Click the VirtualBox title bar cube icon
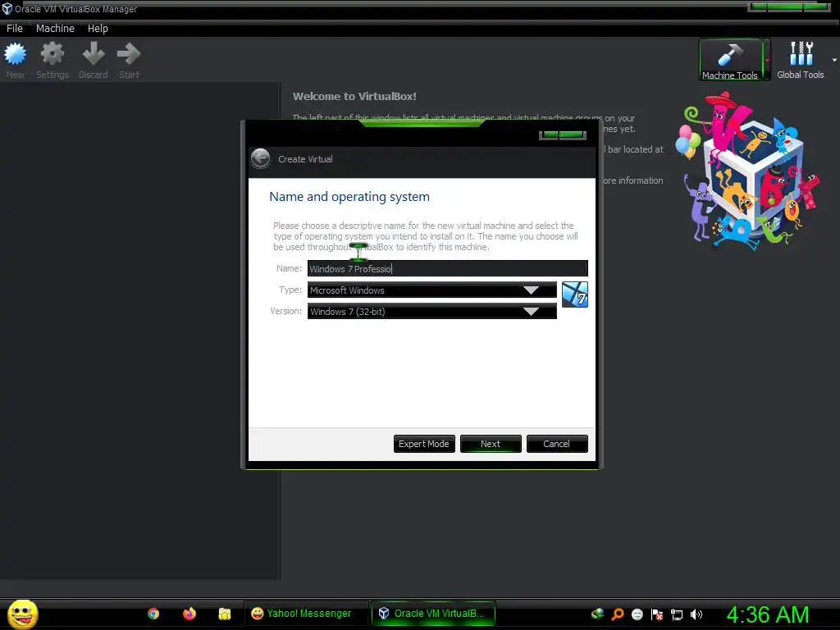 point(7,8)
